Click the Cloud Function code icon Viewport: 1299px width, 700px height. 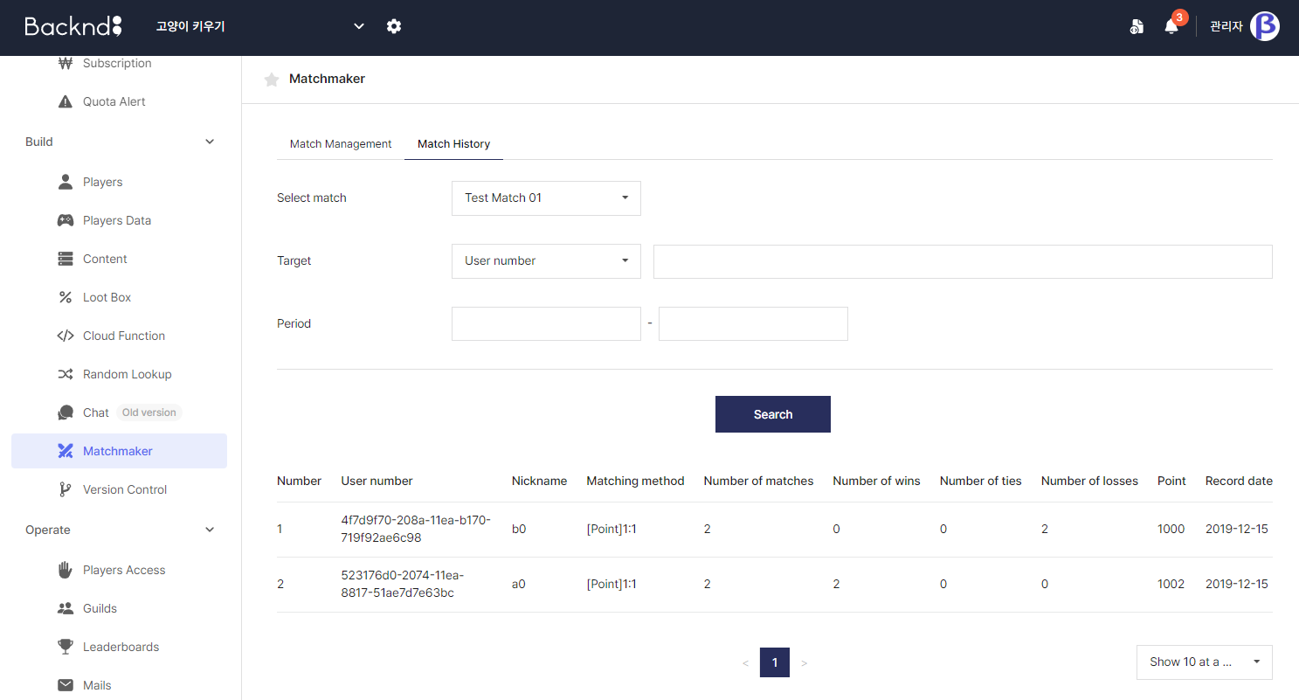(65, 336)
